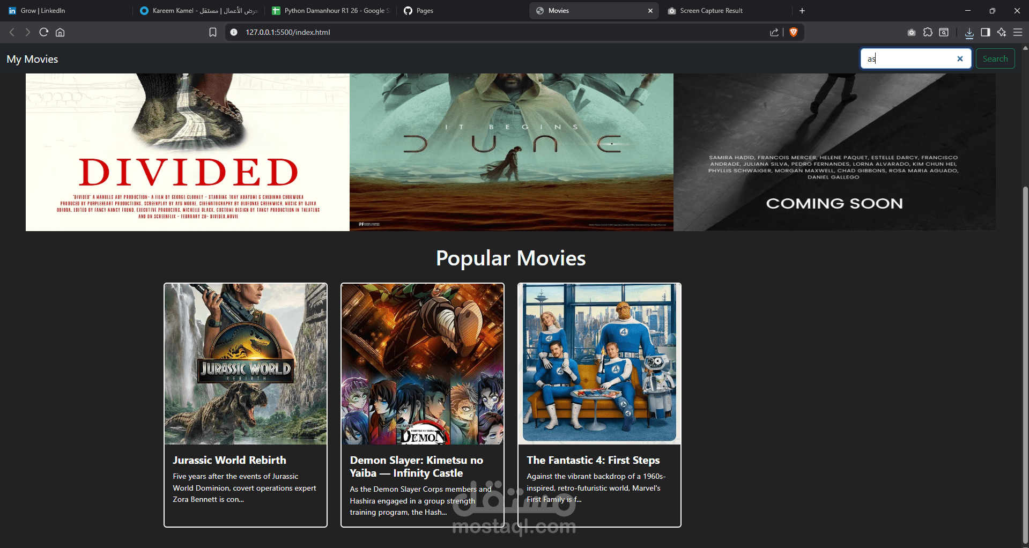Viewport: 1029px width, 548px height.
Task: Open the extensions puzzle icon
Action: coord(928,32)
